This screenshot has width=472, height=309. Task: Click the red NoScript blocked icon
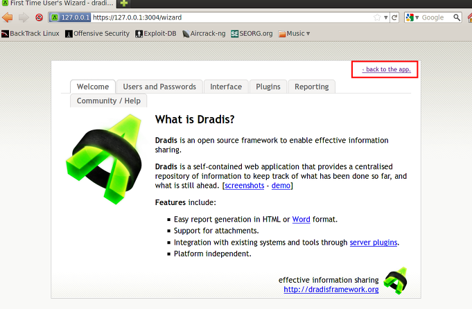tap(39, 17)
